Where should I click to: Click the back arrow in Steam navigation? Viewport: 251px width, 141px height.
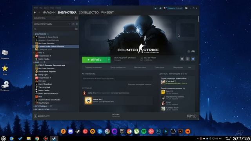pyautogui.click(x=35, y=13)
